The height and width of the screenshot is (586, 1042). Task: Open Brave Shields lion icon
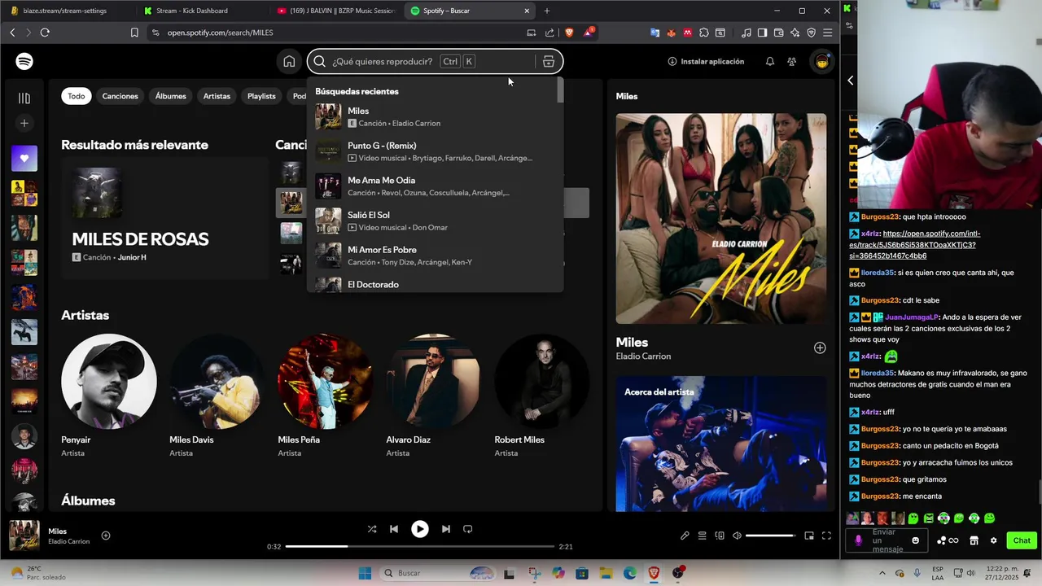[x=569, y=33]
